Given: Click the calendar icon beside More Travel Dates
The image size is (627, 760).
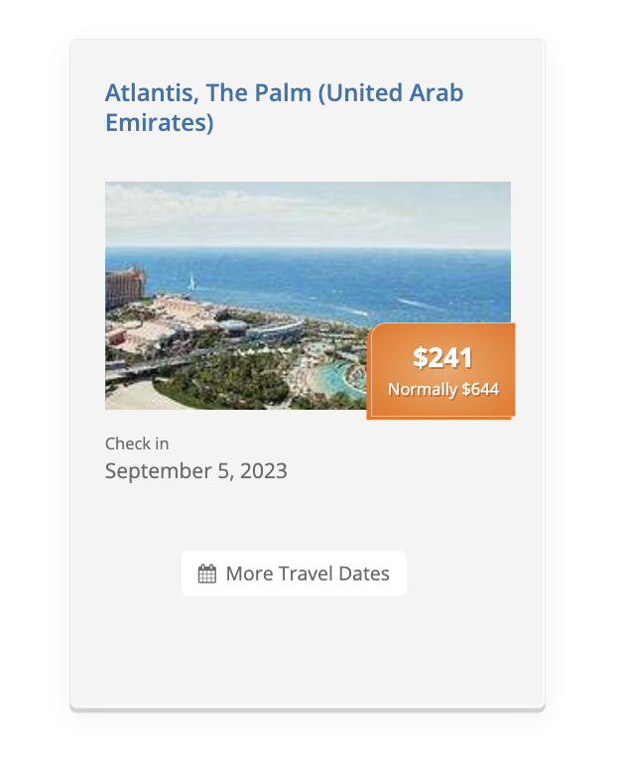Looking at the screenshot, I should [x=207, y=573].
